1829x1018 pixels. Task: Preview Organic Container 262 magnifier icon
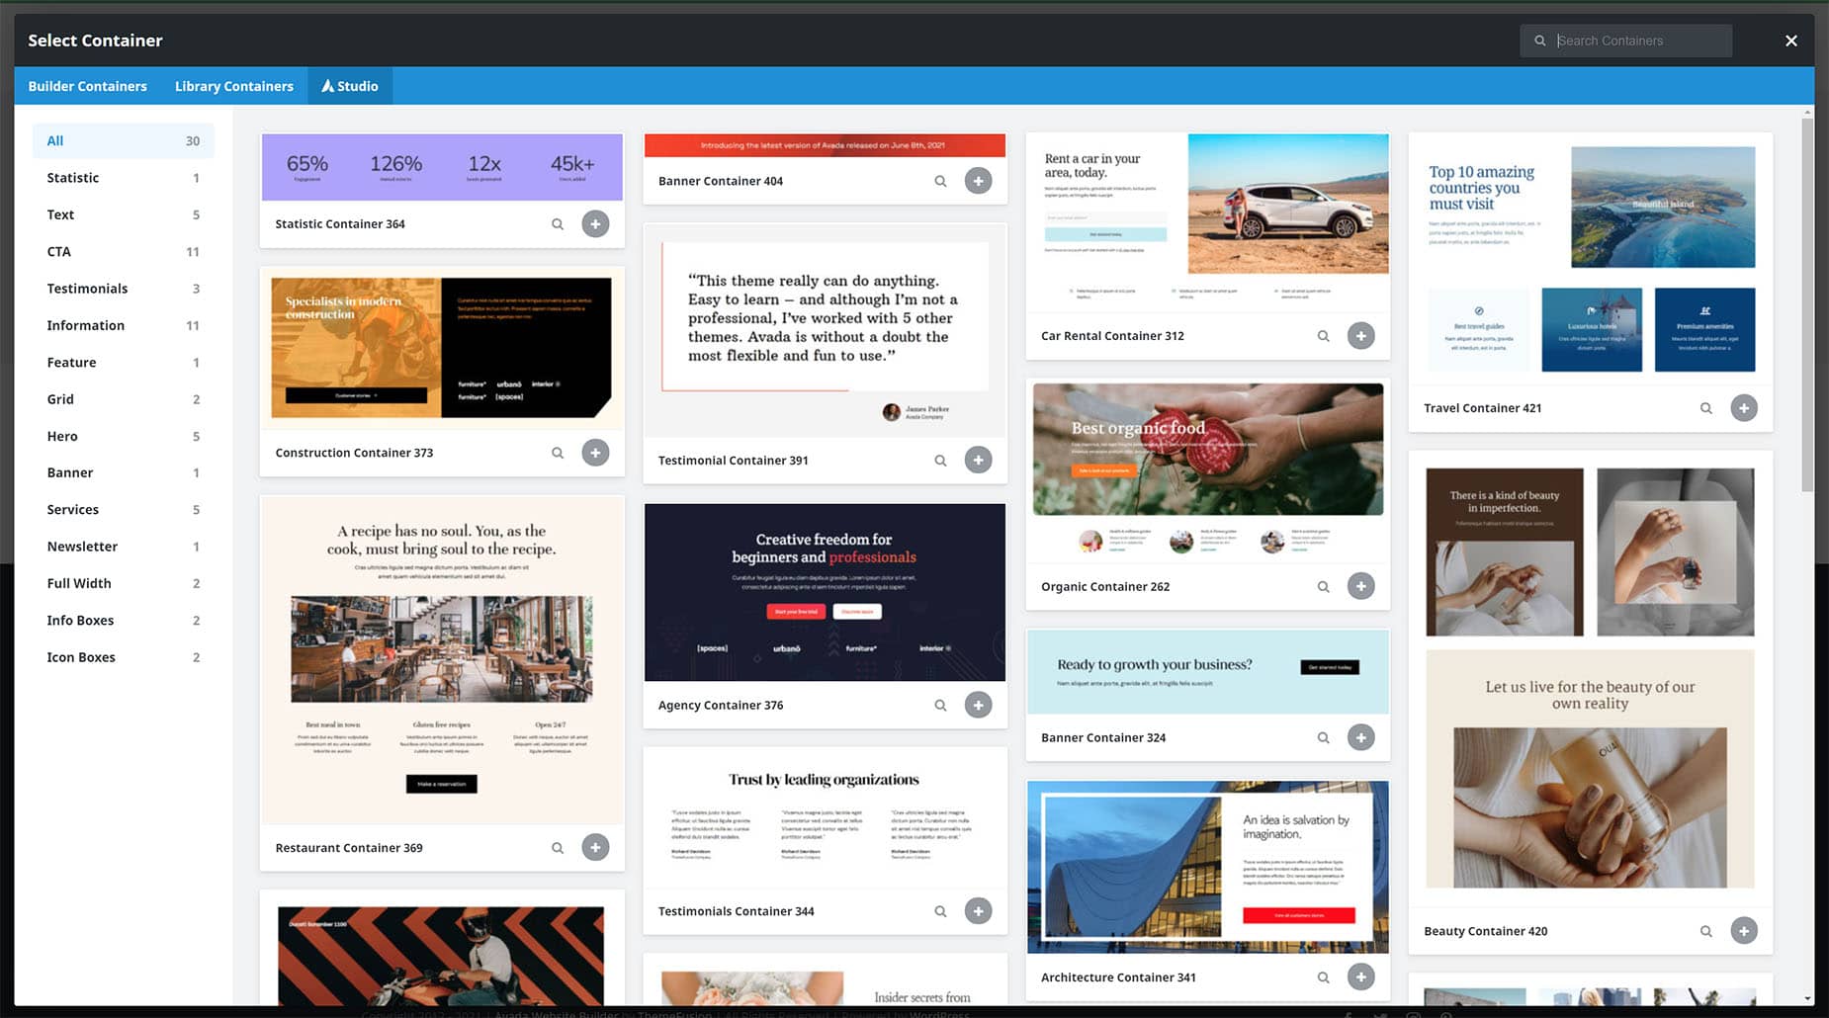[x=1323, y=587]
